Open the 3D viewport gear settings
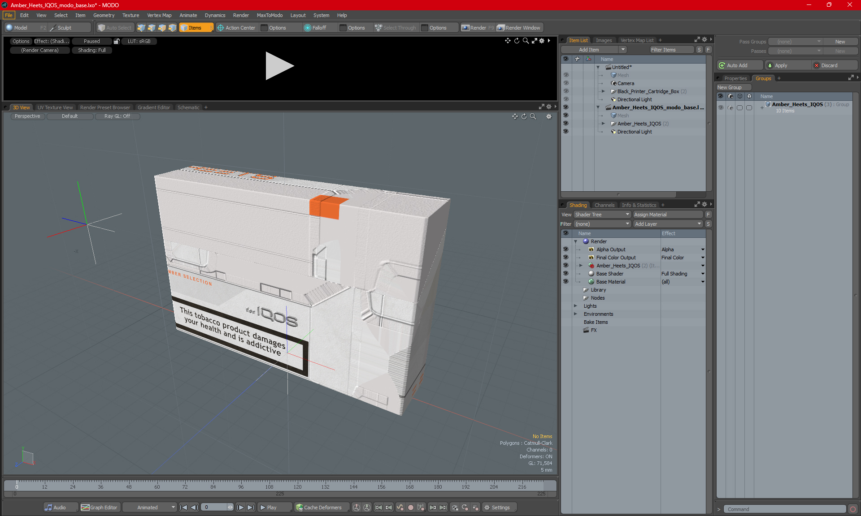 pyautogui.click(x=548, y=116)
